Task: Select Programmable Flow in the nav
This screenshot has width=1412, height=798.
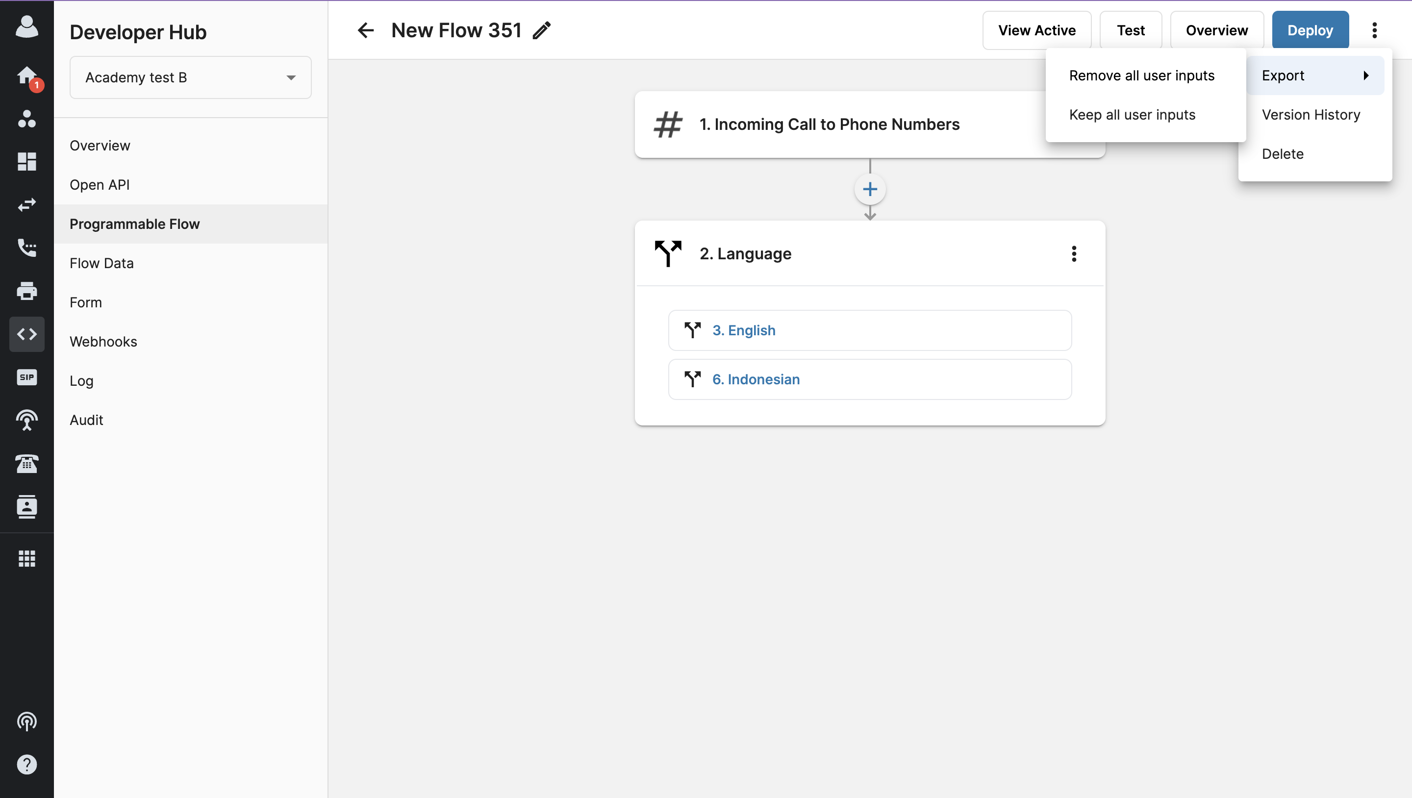Action: click(x=191, y=224)
